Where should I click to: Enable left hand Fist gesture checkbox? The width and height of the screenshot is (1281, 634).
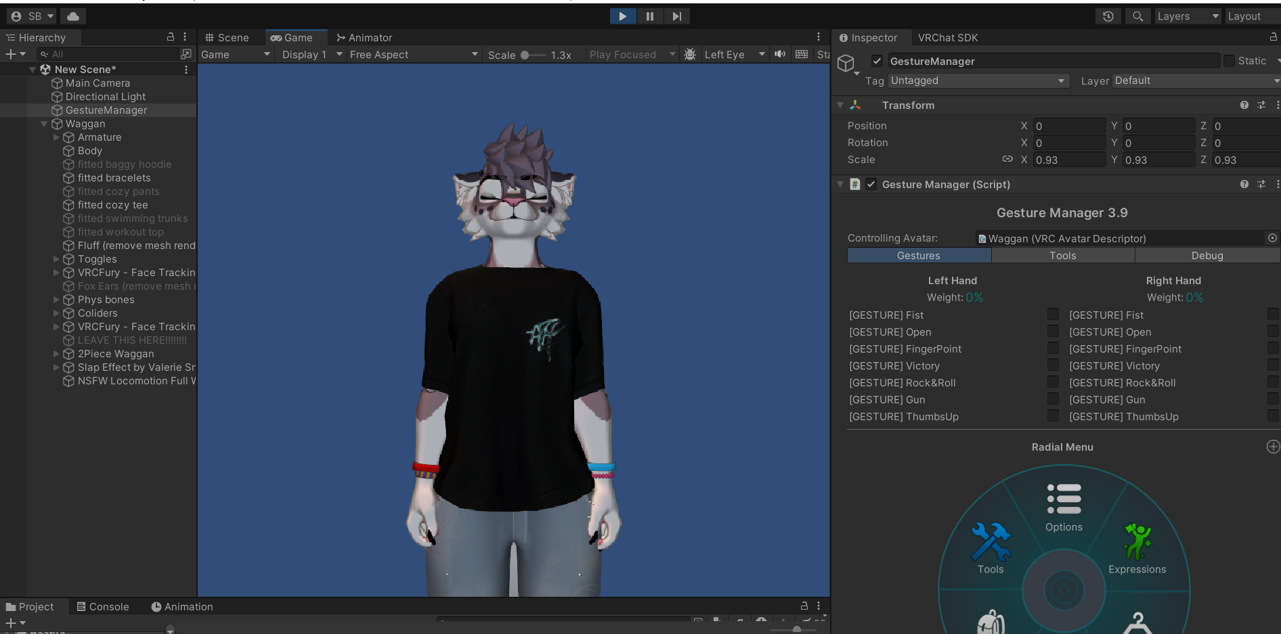click(x=1053, y=314)
